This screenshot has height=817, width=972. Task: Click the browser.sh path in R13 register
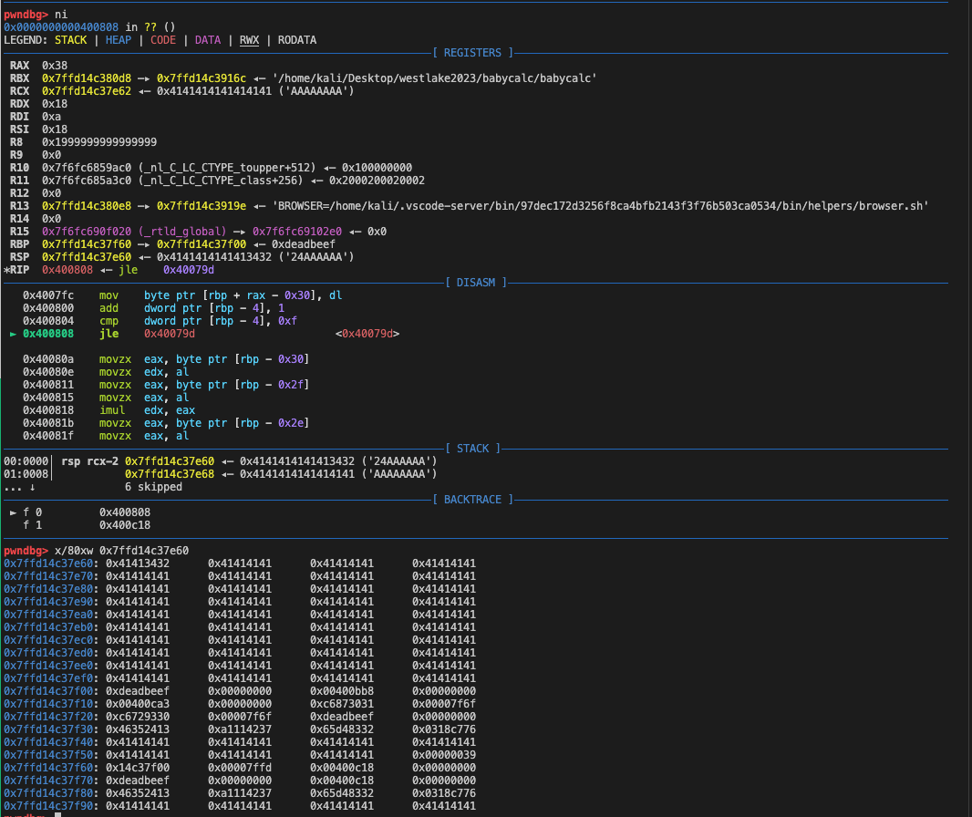[x=600, y=206]
